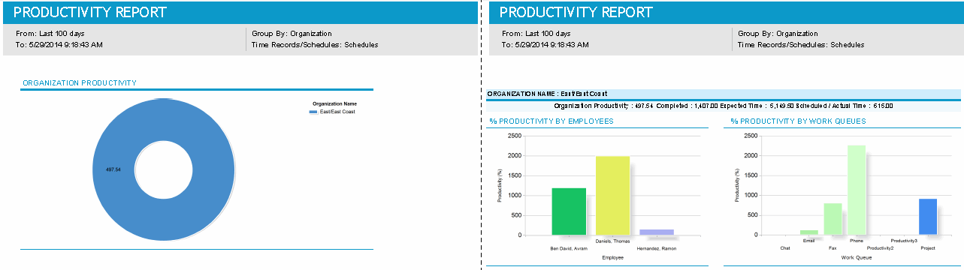This screenshot has width=964, height=270.
Task: Select the ORGANIZATION NAME : East/East Coast row
Action: point(724,94)
